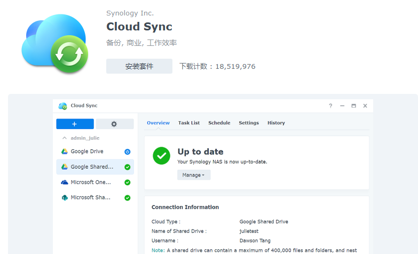The height and width of the screenshot is (254, 418).
Task: Click the large green Up to date checkmark
Action: click(x=161, y=156)
